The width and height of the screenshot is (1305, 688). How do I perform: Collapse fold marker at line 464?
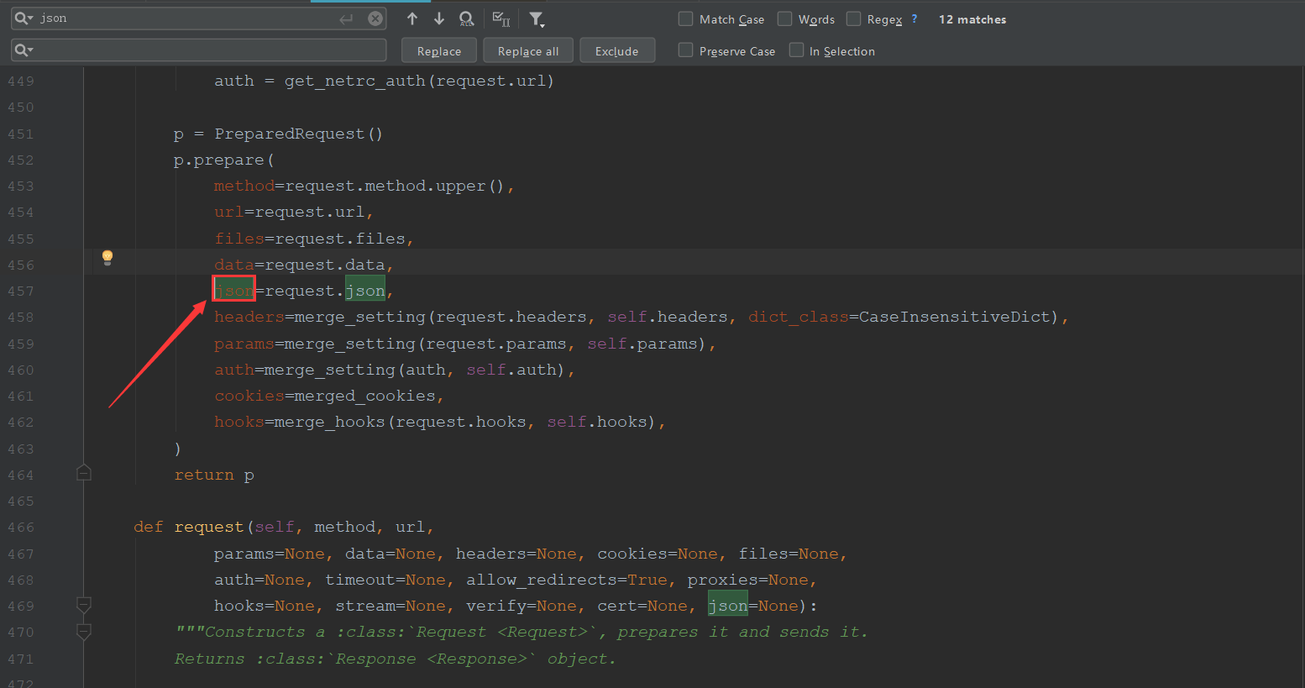point(84,473)
